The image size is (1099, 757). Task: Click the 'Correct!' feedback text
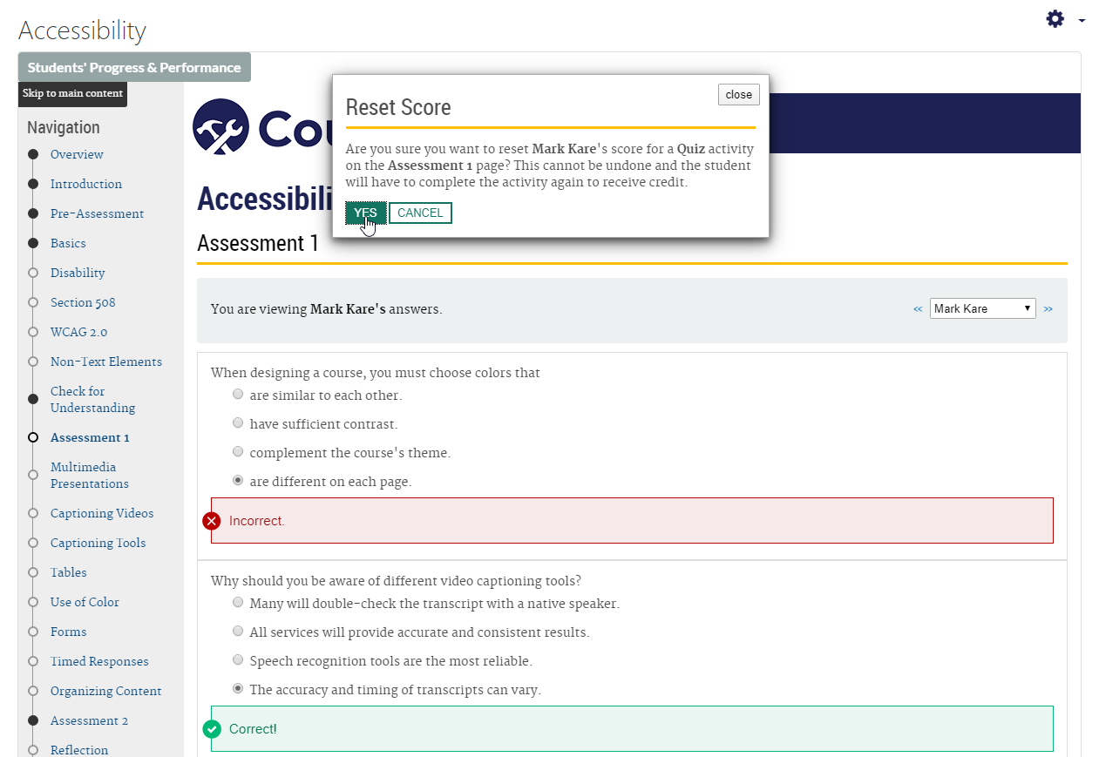pos(253,729)
